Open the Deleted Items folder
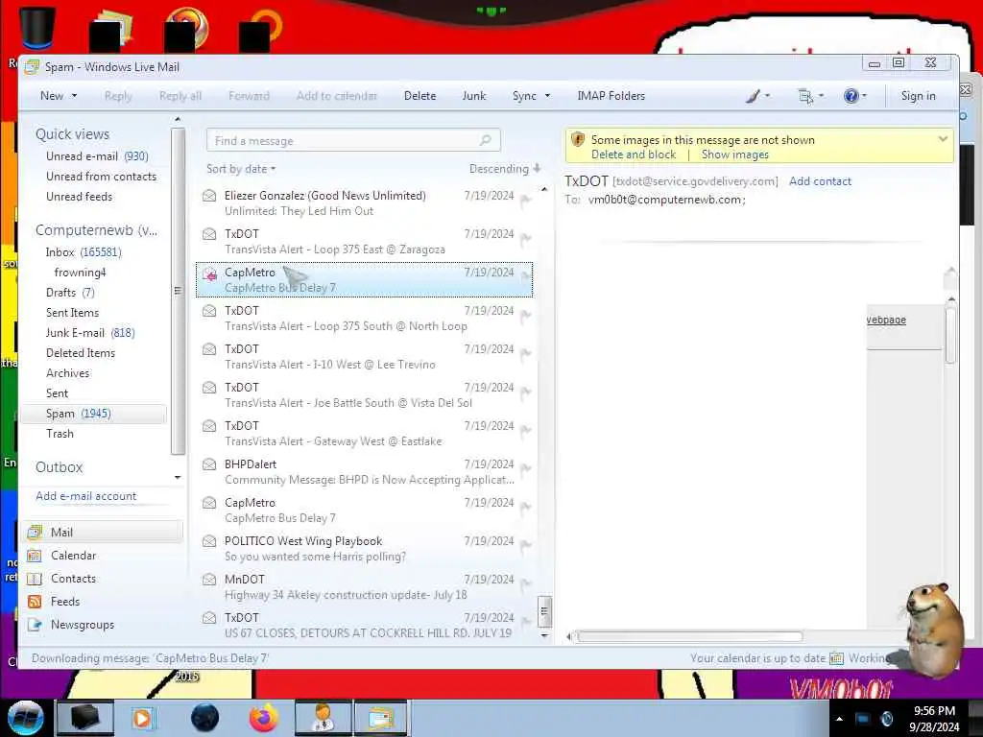Image resolution: width=983 pixels, height=737 pixels. click(81, 353)
